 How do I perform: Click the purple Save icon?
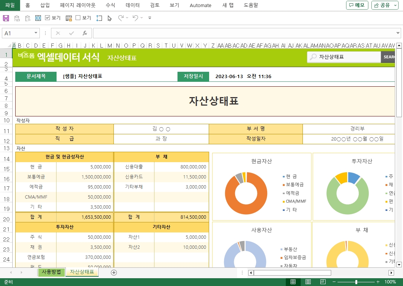point(6,18)
